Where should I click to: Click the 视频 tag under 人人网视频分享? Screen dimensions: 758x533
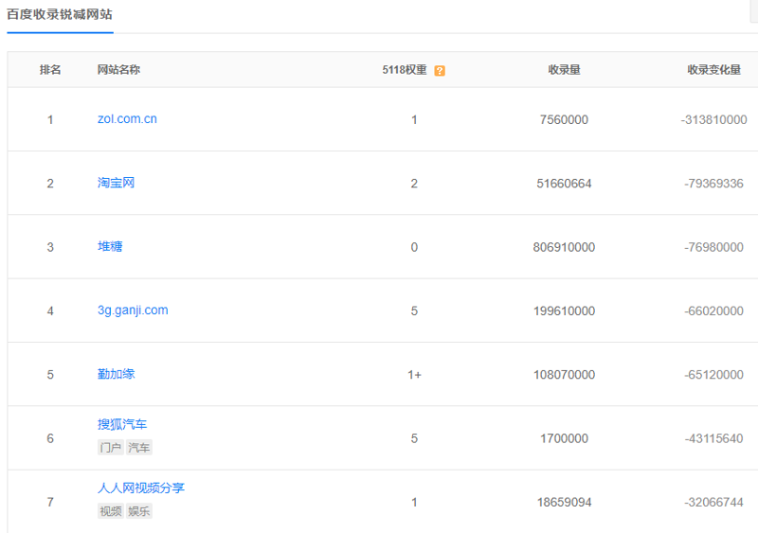[x=111, y=511]
